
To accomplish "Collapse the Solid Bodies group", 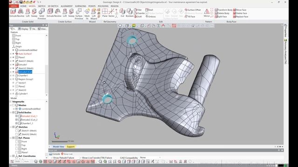I will pos(11,112).
